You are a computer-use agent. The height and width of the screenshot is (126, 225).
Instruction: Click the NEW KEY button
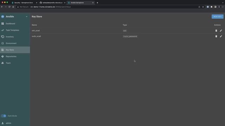point(217,16)
